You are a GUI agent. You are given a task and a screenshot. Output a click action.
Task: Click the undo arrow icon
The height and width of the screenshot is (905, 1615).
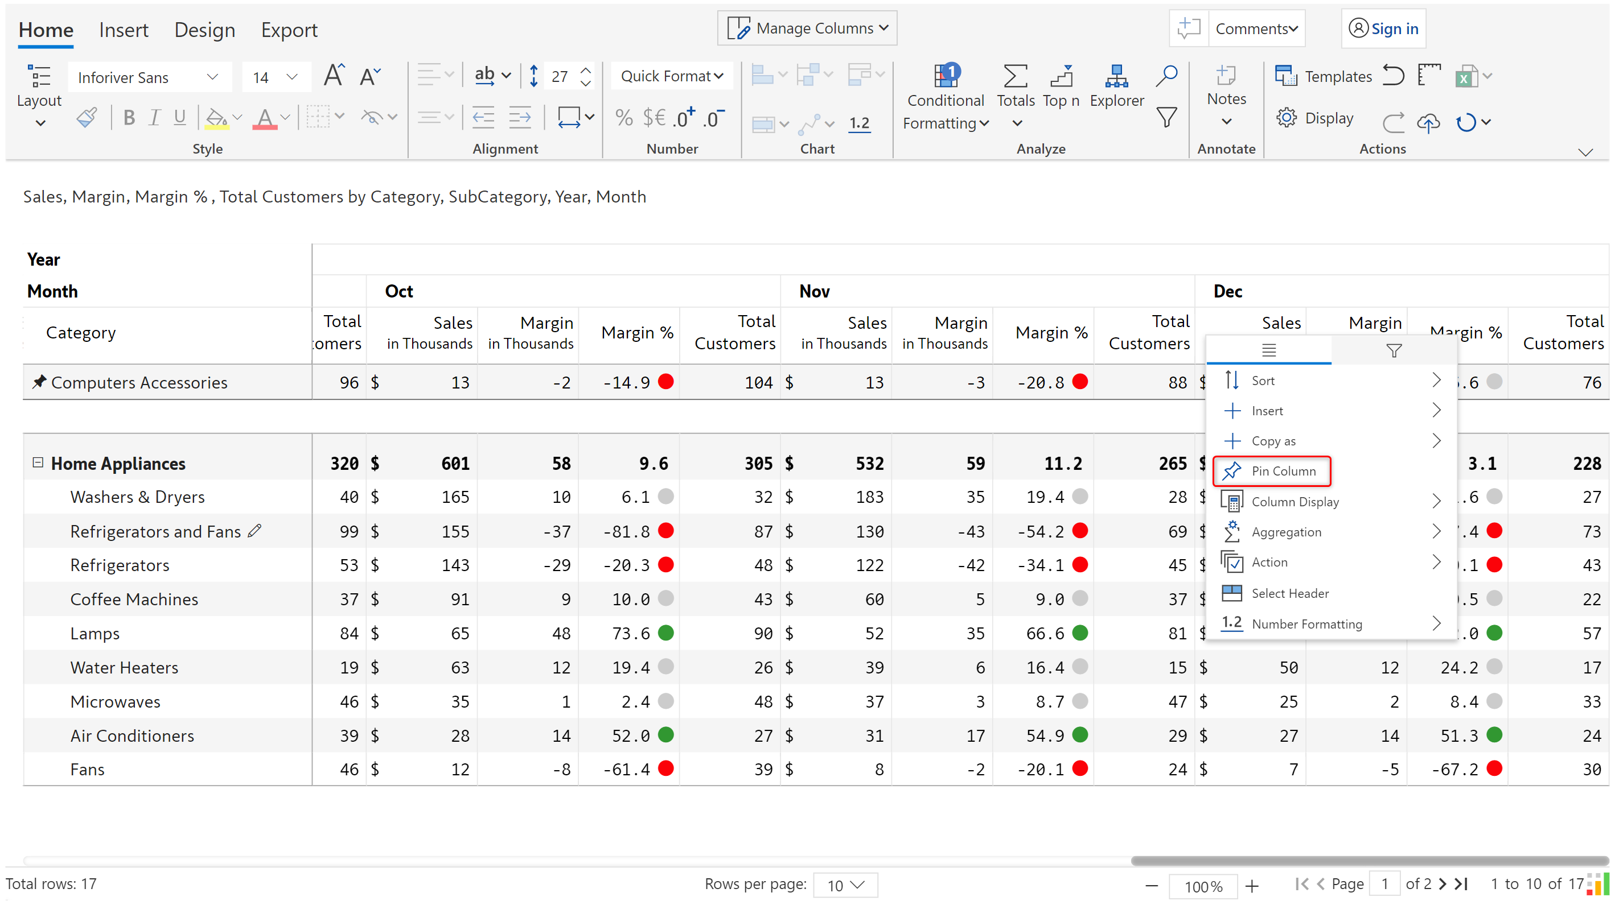(x=1393, y=76)
